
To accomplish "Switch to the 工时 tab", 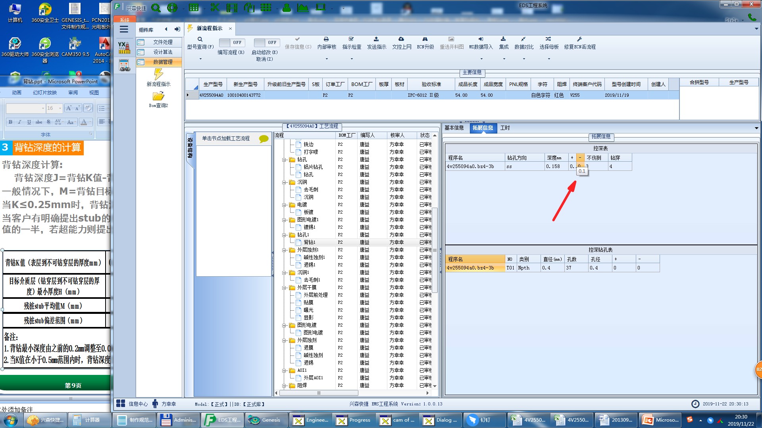I will (x=505, y=128).
